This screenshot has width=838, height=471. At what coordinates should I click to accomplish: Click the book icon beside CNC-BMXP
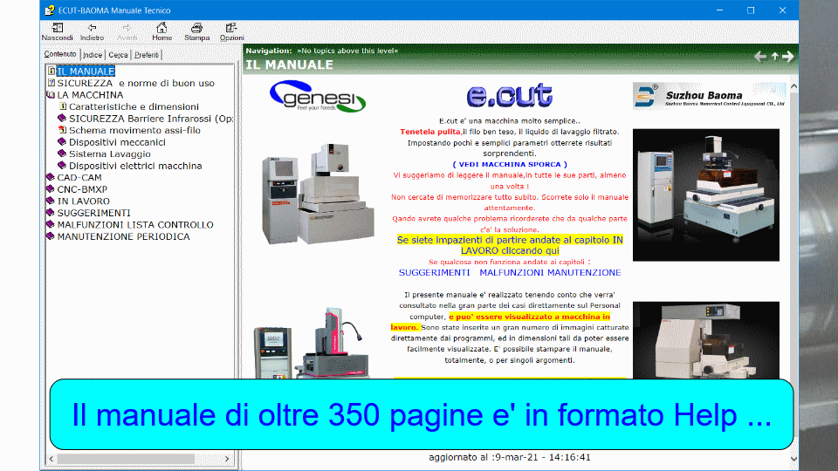click(x=51, y=188)
